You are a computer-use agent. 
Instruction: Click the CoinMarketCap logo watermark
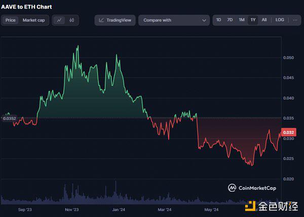251,188
